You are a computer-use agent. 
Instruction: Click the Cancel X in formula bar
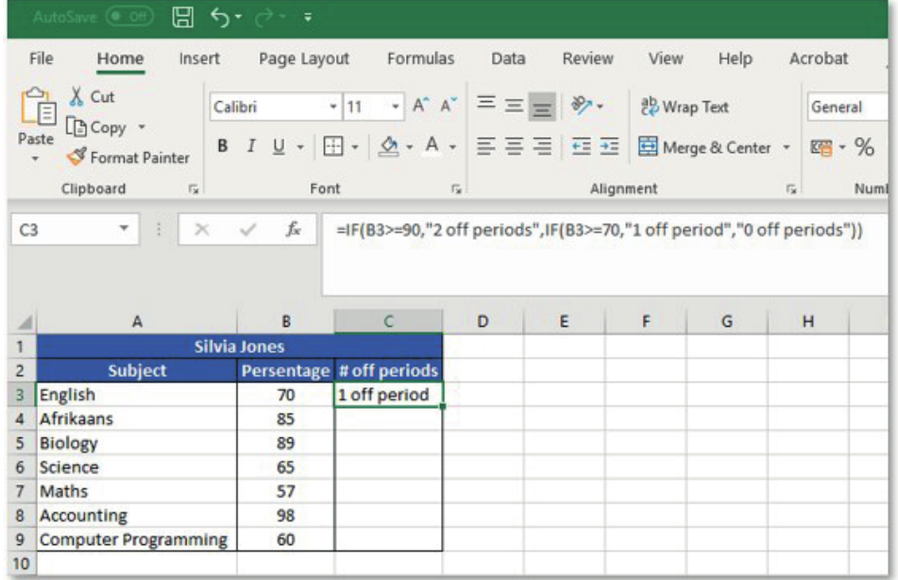pos(201,230)
